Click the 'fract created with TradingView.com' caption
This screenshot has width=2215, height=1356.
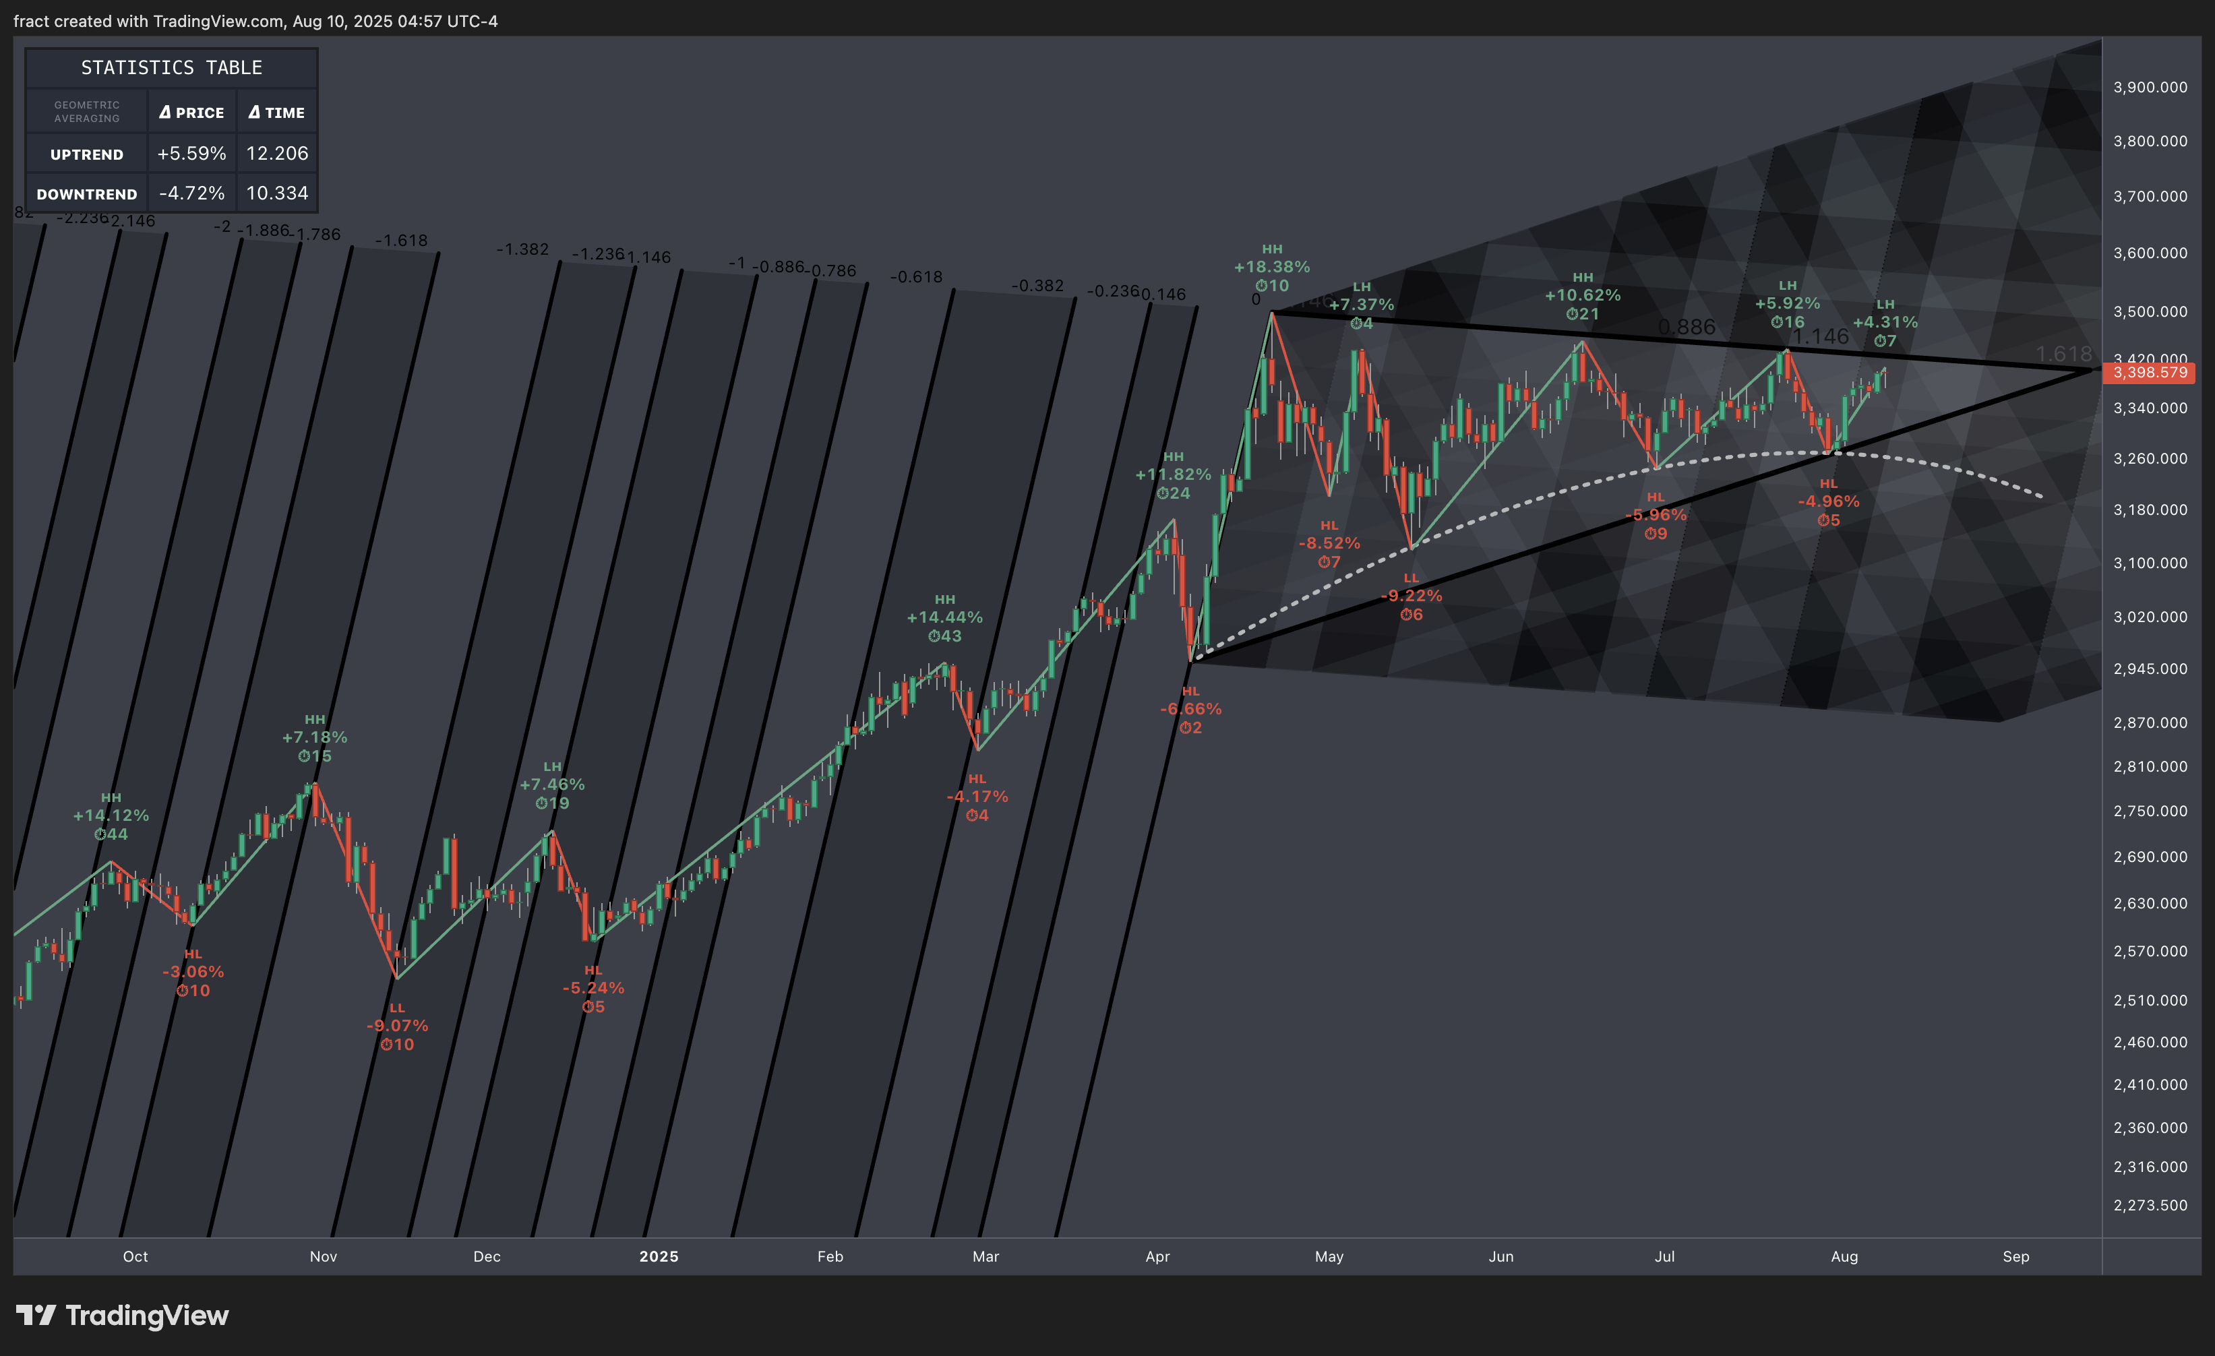coord(255,21)
